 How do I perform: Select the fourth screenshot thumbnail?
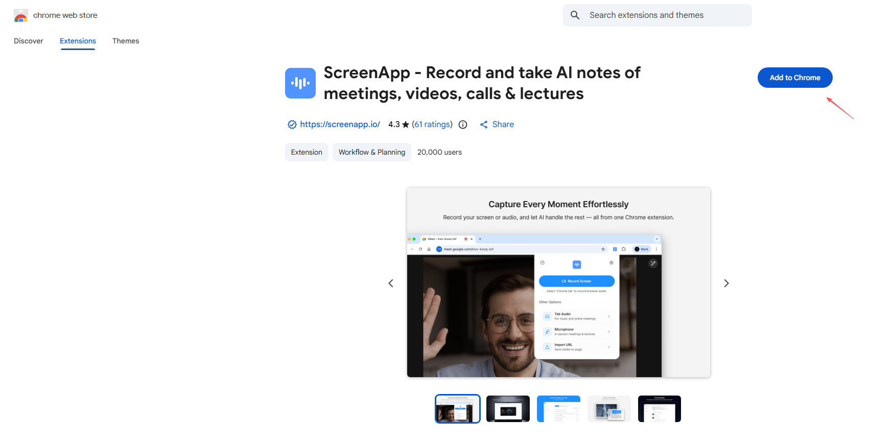609,409
